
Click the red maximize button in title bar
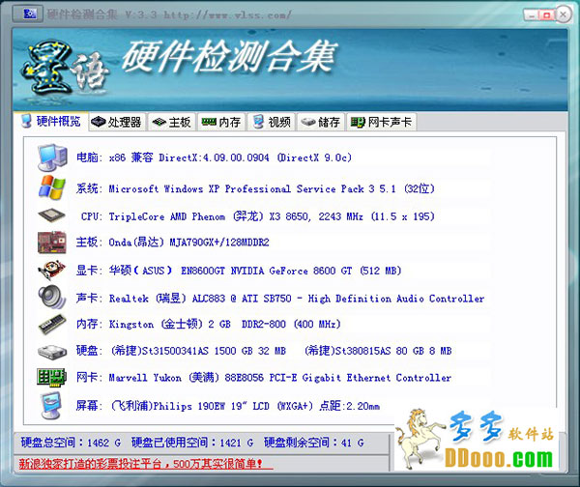[x=546, y=15]
